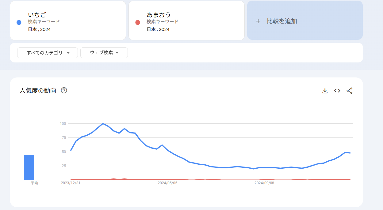Select the いちご search term card
The width and height of the screenshot is (383, 210).
(68, 20)
